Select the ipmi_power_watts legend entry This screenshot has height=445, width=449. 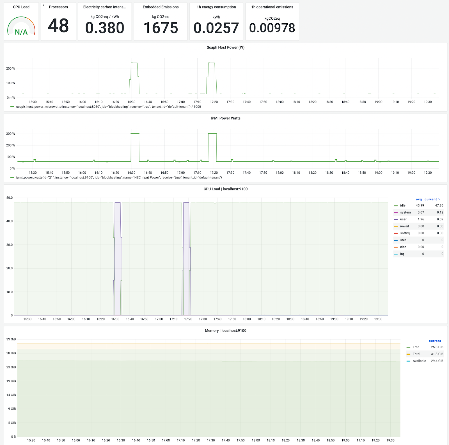pyautogui.click(x=119, y=178)
